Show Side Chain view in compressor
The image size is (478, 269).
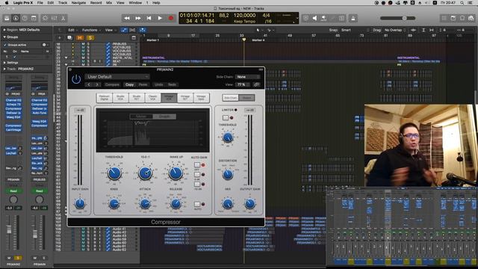coord(231,98)
